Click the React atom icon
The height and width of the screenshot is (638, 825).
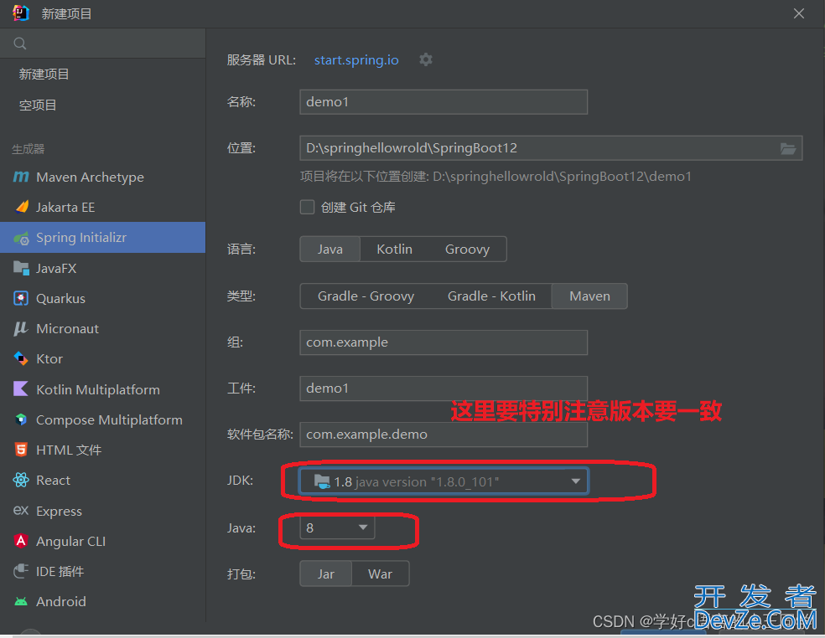[x=20, y=480]
